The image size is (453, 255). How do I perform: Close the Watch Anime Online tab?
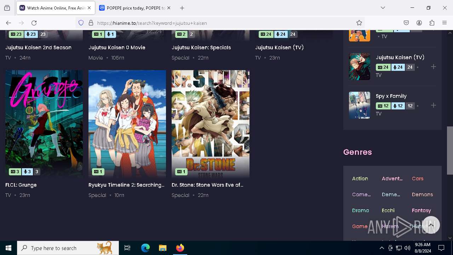[x=89, y=8]
